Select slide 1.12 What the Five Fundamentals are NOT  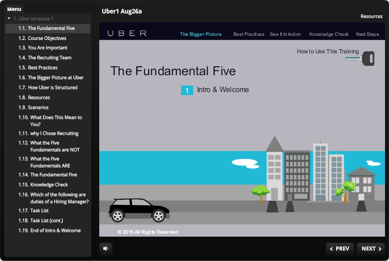tap(48, 146)
